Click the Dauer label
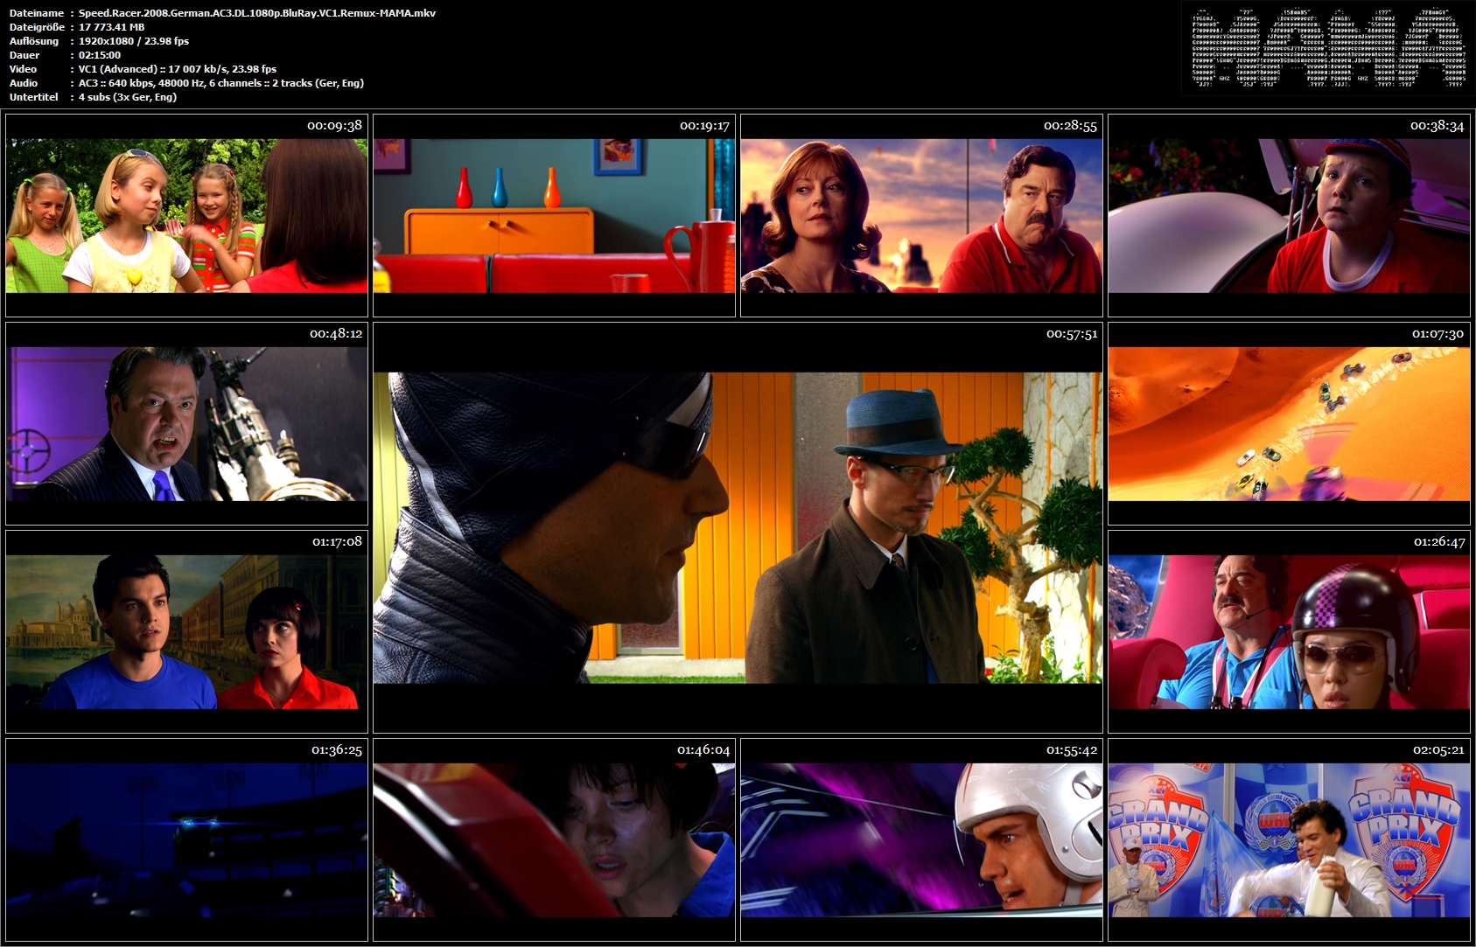Image resolution: width=1476 pixels, height=947 pixels. (x=24, y=55)
